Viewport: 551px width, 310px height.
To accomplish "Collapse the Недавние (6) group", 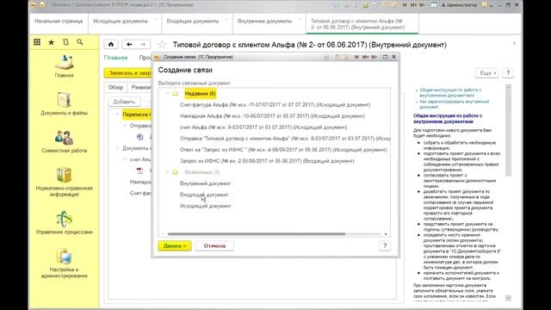I will [x=167, y=94].
